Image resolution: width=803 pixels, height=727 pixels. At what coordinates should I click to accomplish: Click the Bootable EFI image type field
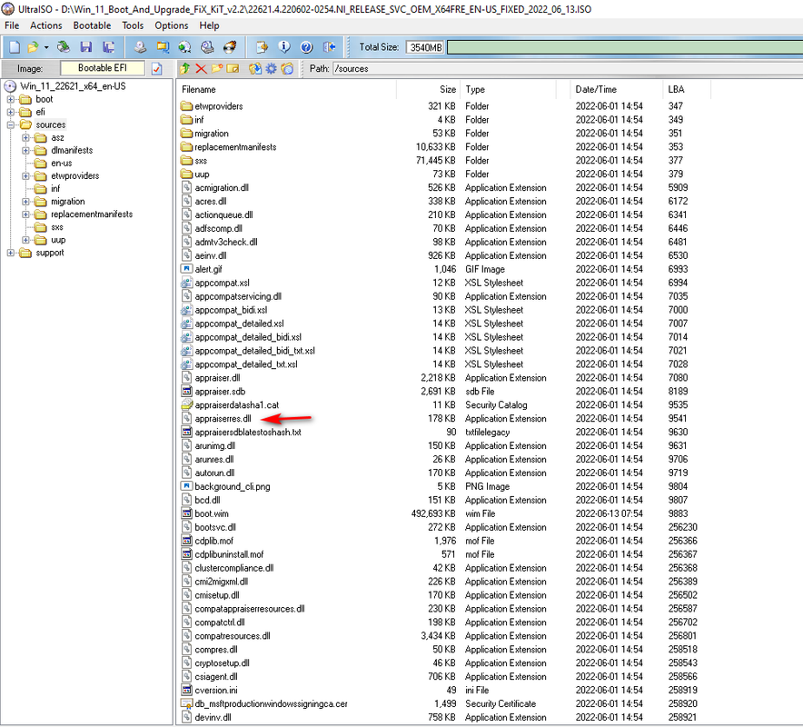point(103,68)
